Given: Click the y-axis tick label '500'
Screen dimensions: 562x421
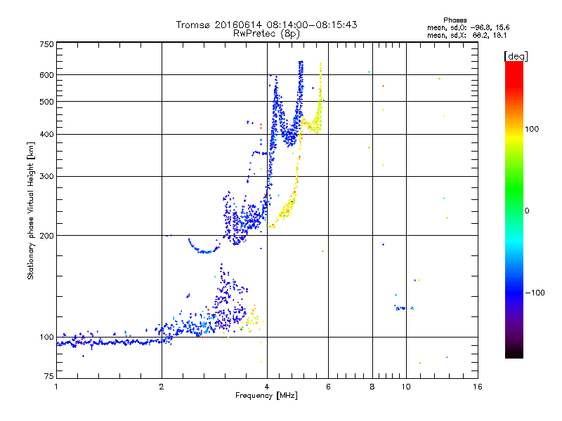Looking at the screenshot, I should pos(46,102).
